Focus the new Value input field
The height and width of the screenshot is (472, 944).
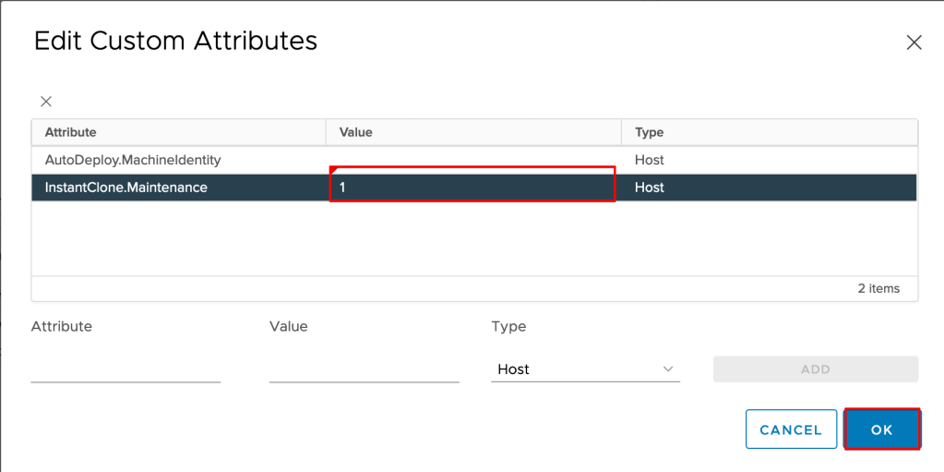pyautogui.click(x=364, y=369)
